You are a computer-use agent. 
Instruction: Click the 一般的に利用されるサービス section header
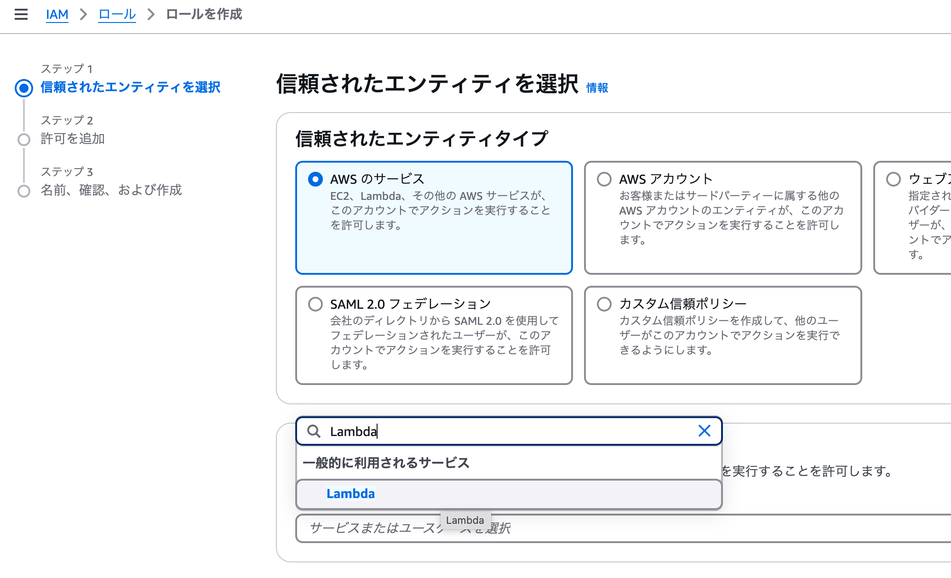coord(386,463)
